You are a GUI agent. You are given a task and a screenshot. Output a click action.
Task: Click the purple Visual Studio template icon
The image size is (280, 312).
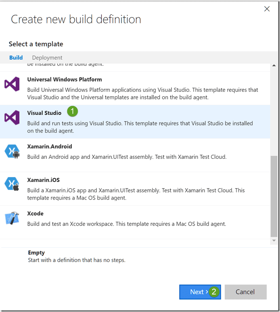pyautogui.click(x=12, y=118)
